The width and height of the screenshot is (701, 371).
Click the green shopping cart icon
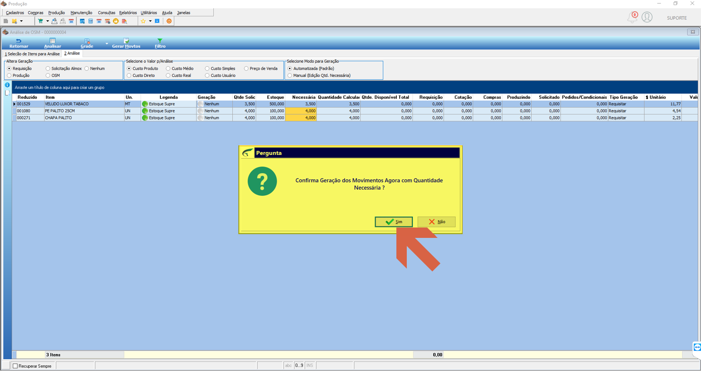point(41,21)
